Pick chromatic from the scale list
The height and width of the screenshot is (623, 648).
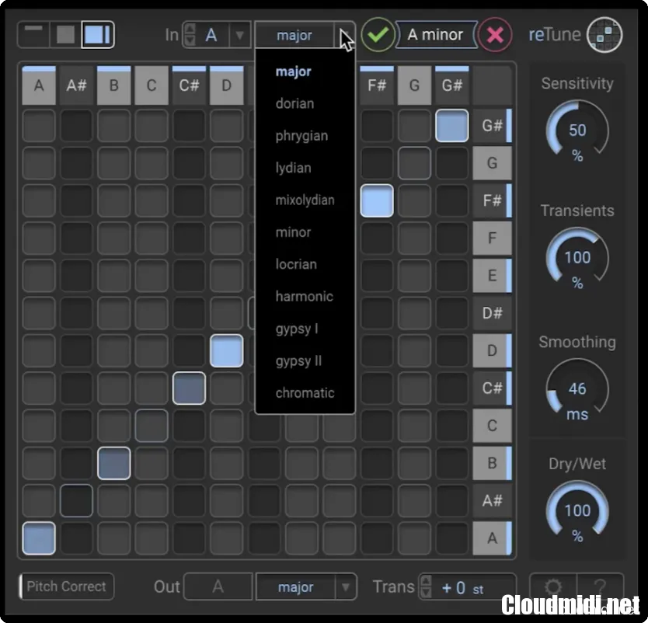point(305,392)
